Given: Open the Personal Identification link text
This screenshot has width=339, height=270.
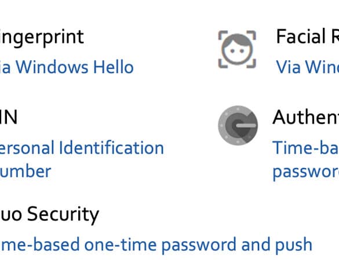Looking at the screenshot, I should [x=82, y=148].
